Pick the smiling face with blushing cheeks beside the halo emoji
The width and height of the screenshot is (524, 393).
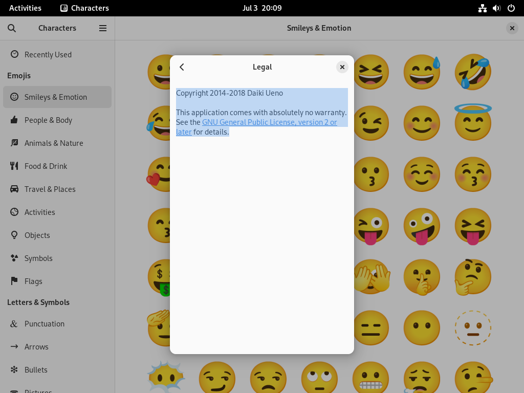(x=422, y=123)
